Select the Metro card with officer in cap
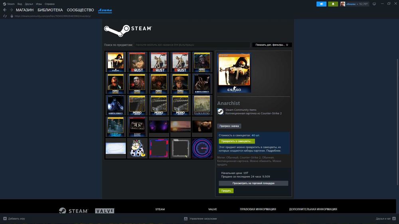The width and height of the screenshot is (399, 224). [x=180, y=84]
